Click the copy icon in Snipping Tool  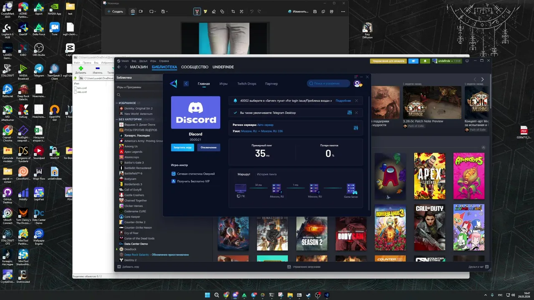[x=324, y=11]
